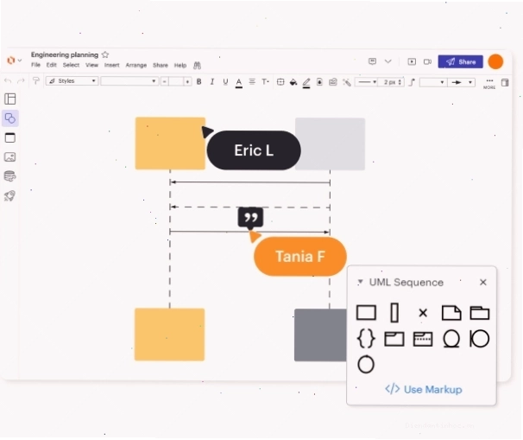The height and width of the screenshot is (440, 523).
Task: Open the rocket quick actions icon
Action: pos(9,195)
